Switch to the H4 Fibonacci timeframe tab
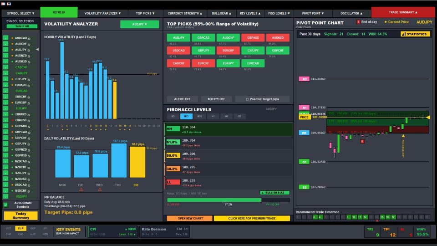The height and width of the screenshot is (246, 437). click(226, 116)
